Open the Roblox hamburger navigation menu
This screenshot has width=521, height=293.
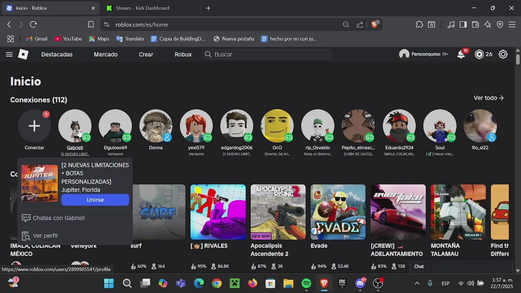click(x=9, y=54)
